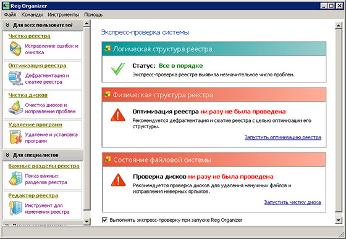Click the main panel scrollbar thumb
346x239 pixels.
339,121
